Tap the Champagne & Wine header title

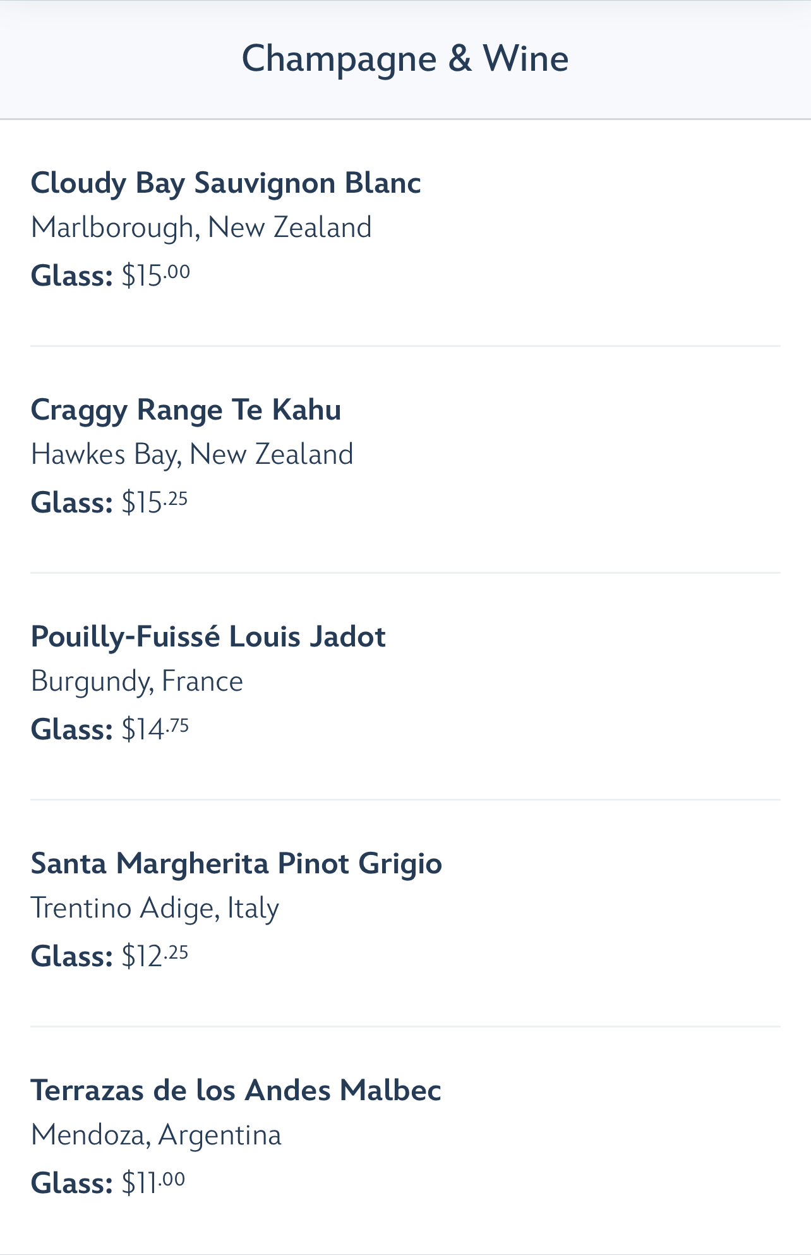[x=405, y=59]
